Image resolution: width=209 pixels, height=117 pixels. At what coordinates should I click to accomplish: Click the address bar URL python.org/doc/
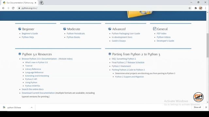(29, 8)
